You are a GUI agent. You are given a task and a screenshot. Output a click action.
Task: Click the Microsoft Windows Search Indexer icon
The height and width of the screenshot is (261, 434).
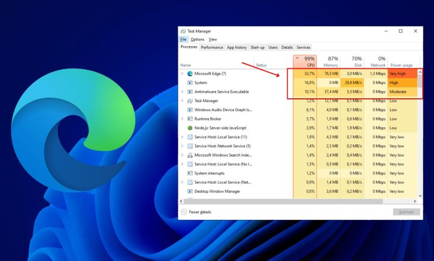click(x=190, y=155)
